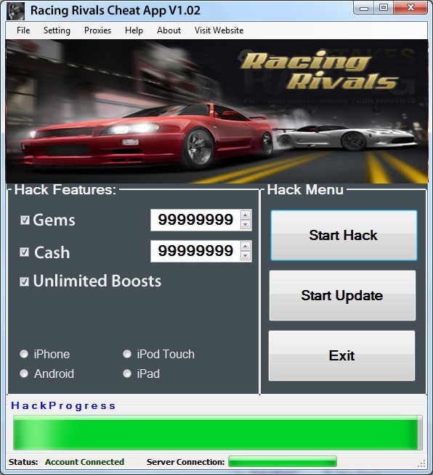The height and width of the screenshot is (475, 433).
Task: Uncheck the Unlimited Boosts checkbox
Action: tap(24, 281)
